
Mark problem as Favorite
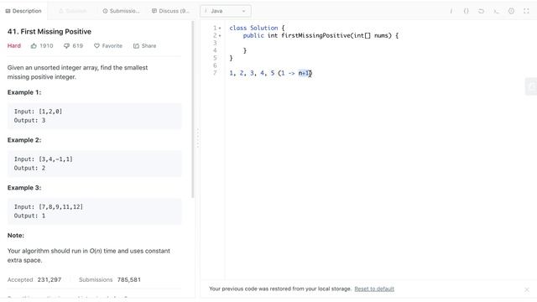click(x=108, y=46)
